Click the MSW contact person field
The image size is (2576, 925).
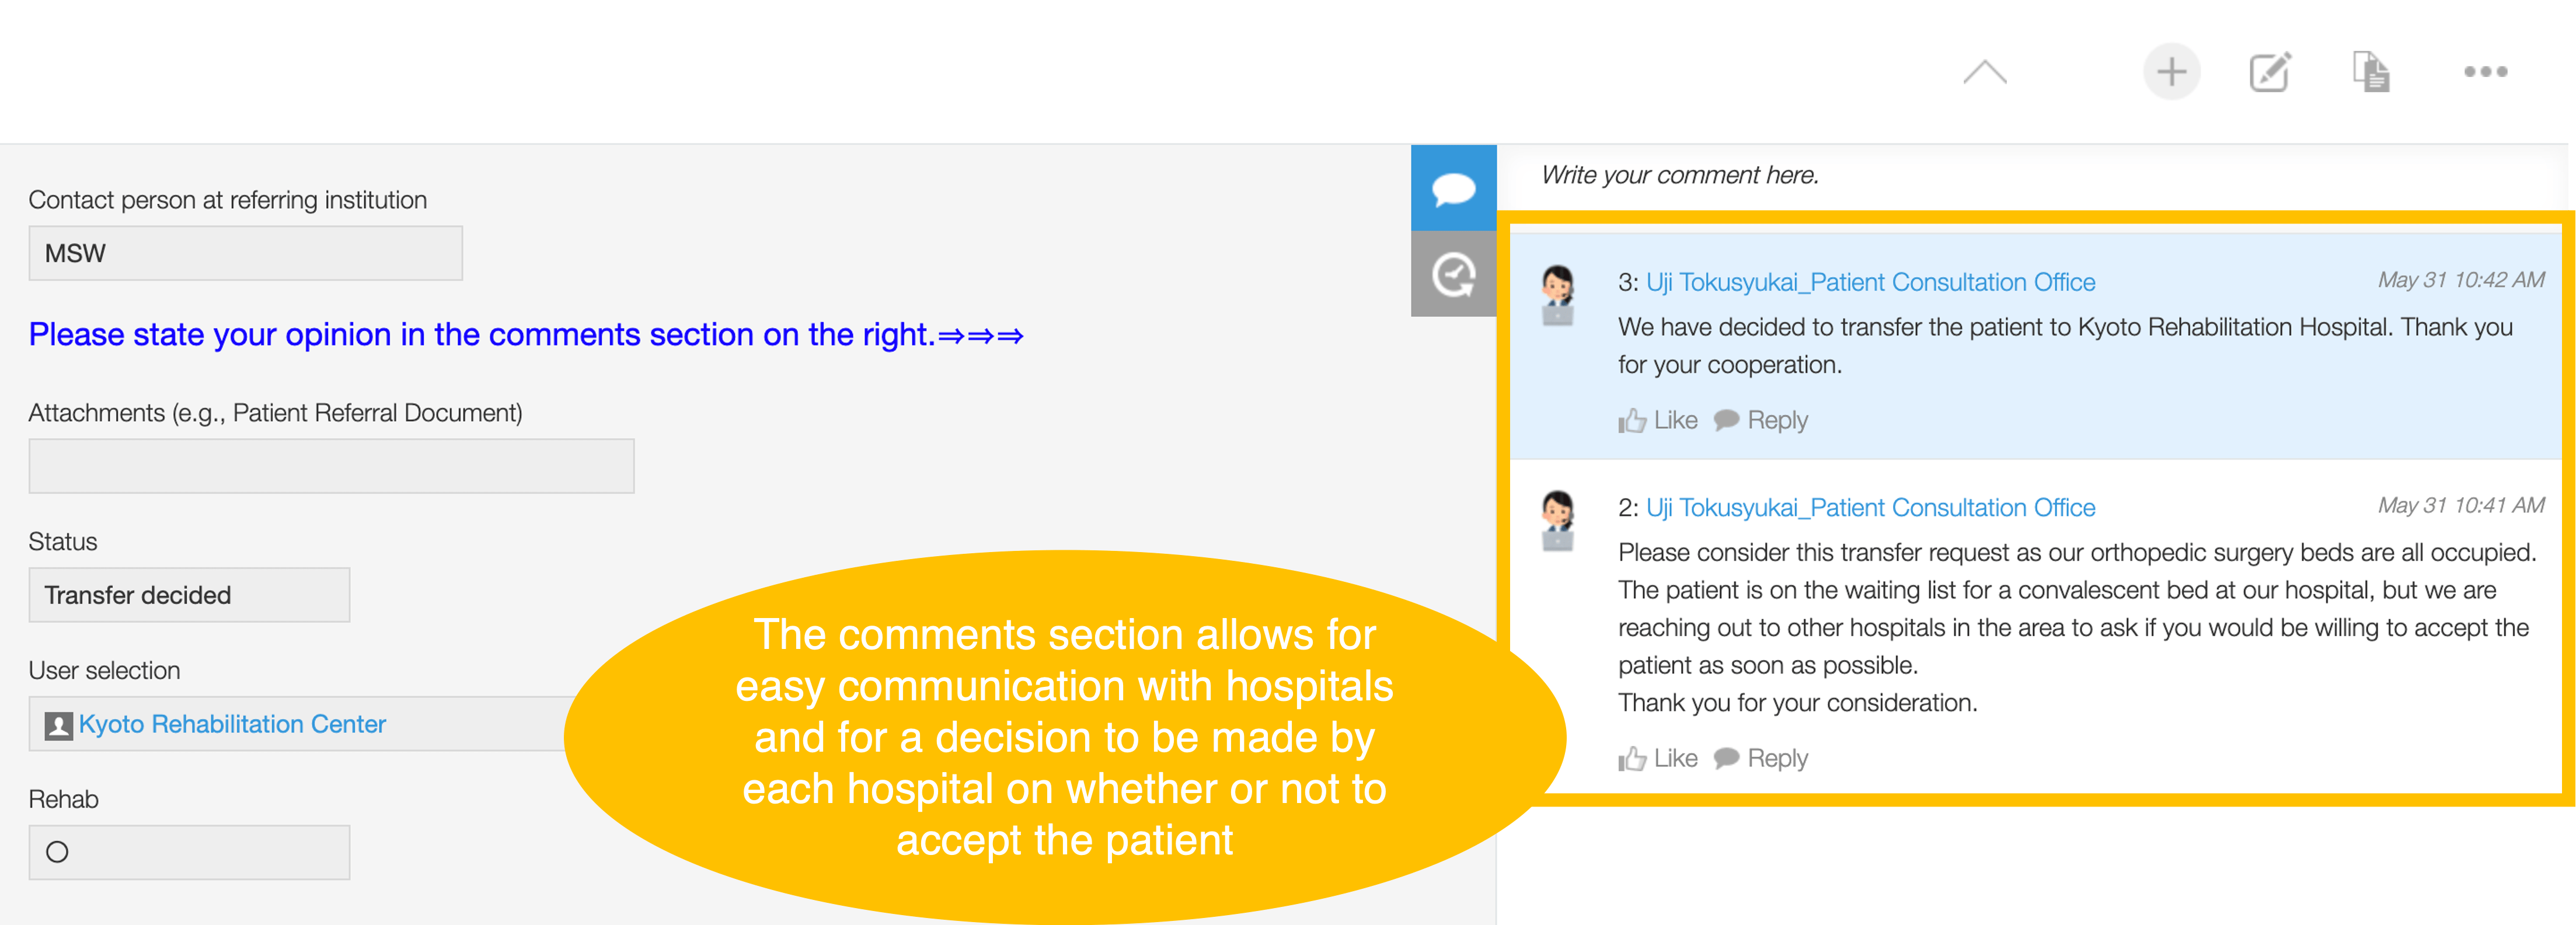pyautogui.click(x=245, y=253)
